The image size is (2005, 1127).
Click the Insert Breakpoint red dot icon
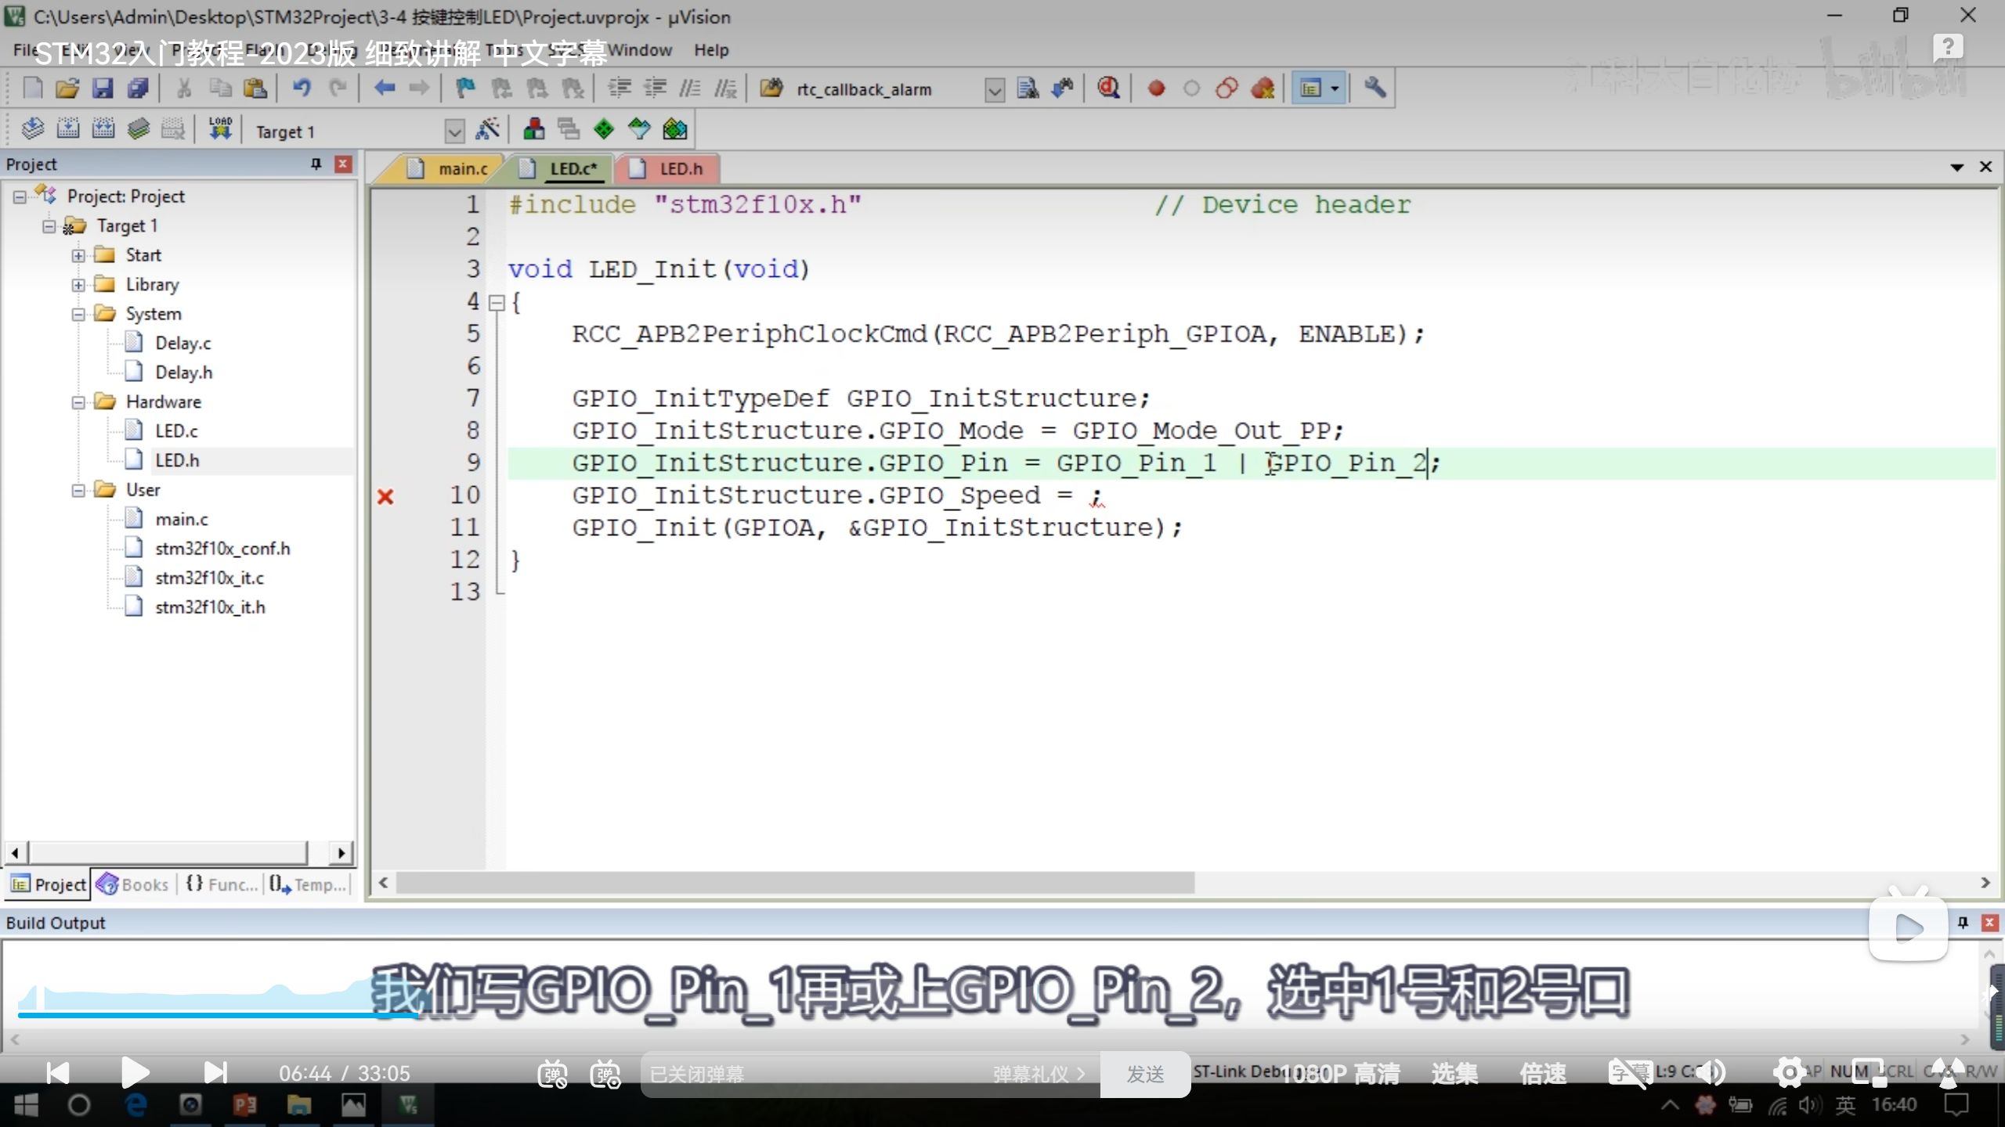1156,88
